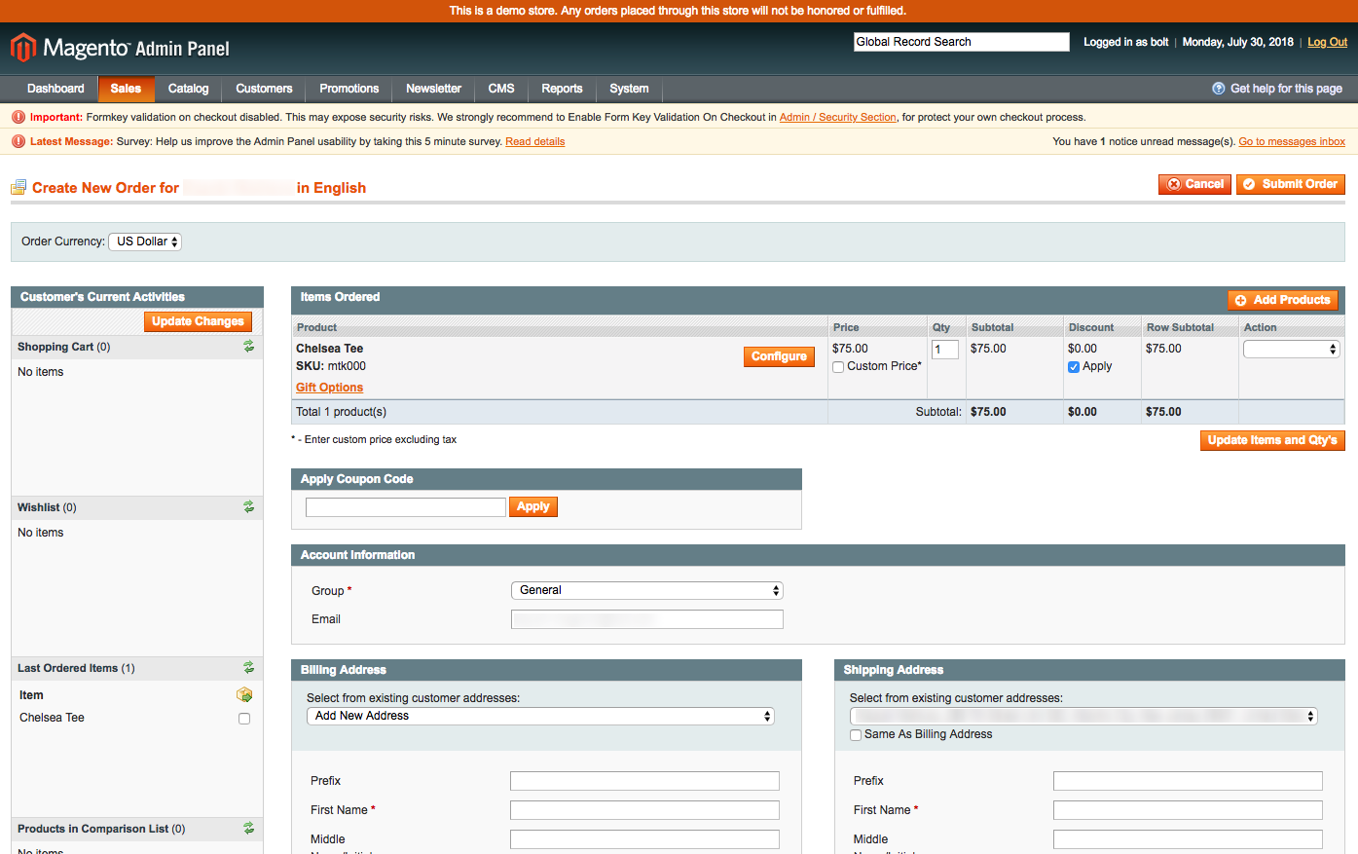Click shipping address First Name field
The height and width of the screenshot is (854, 1358).
pyautogui.click(x=1188, y=810)
